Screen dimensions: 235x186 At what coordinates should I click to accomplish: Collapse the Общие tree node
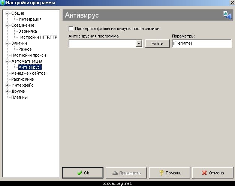tap(7, 13)
